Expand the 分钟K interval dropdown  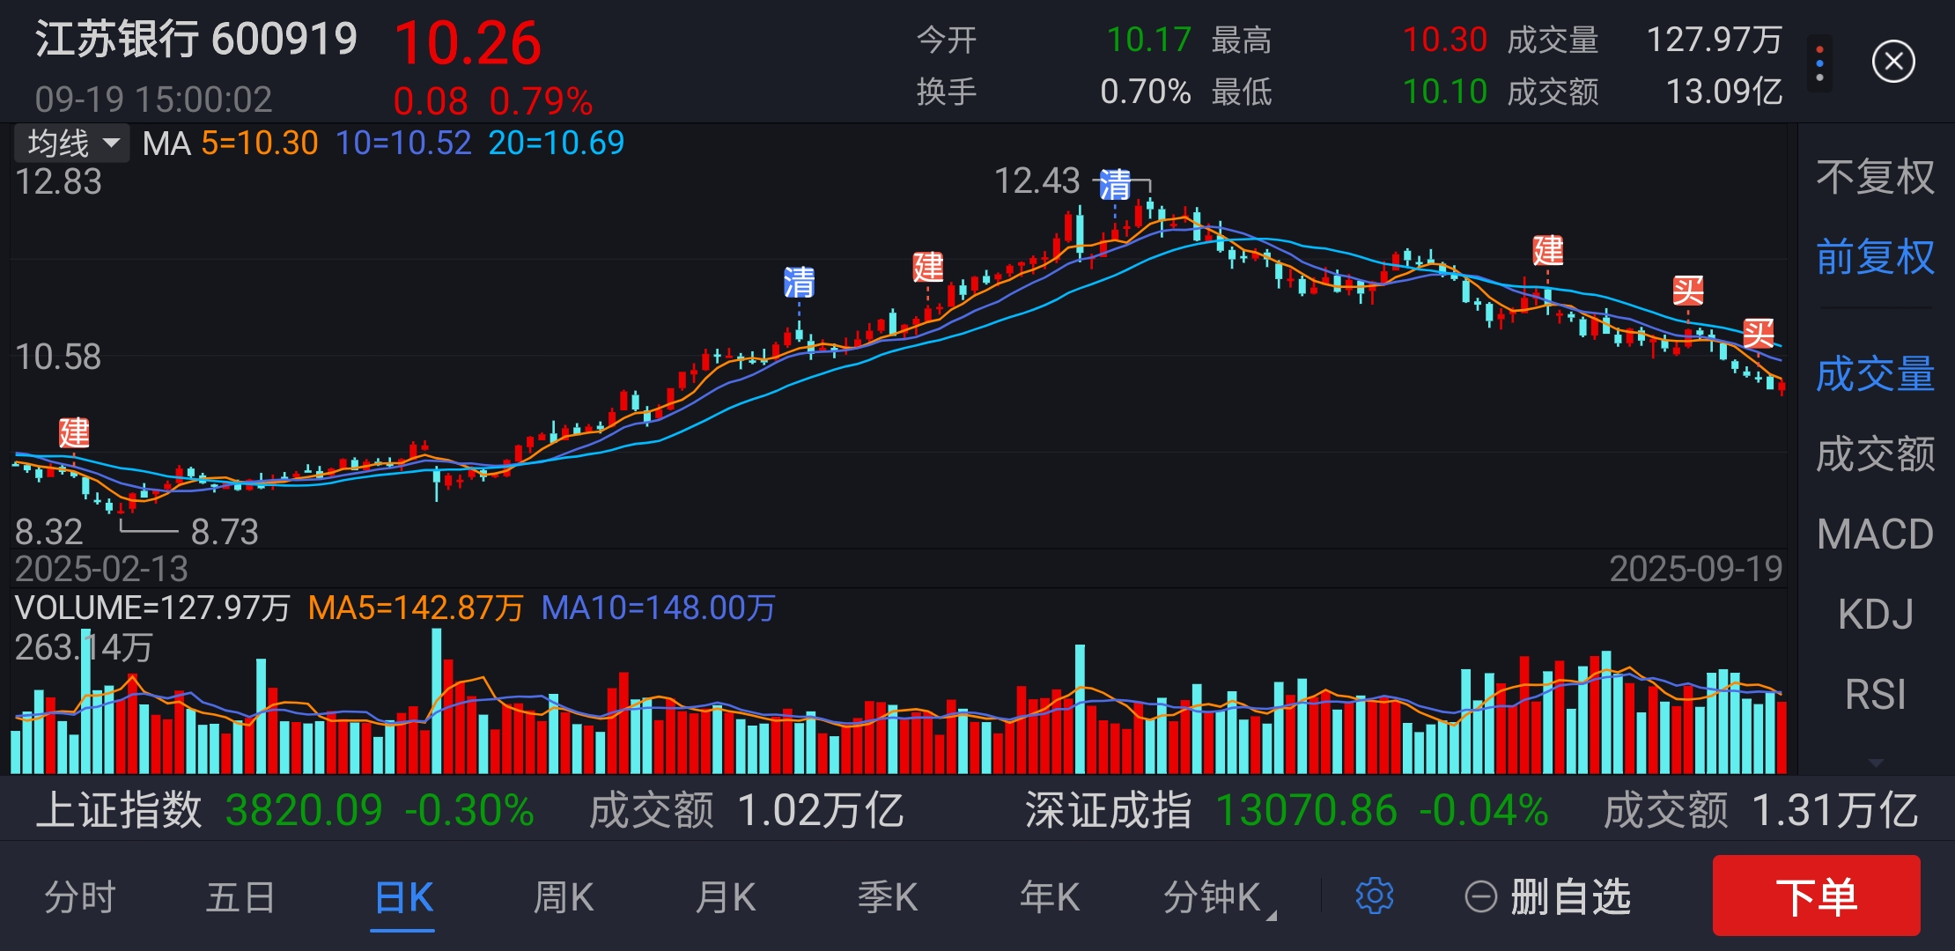pyautogui.click(x=1220, y=897)
